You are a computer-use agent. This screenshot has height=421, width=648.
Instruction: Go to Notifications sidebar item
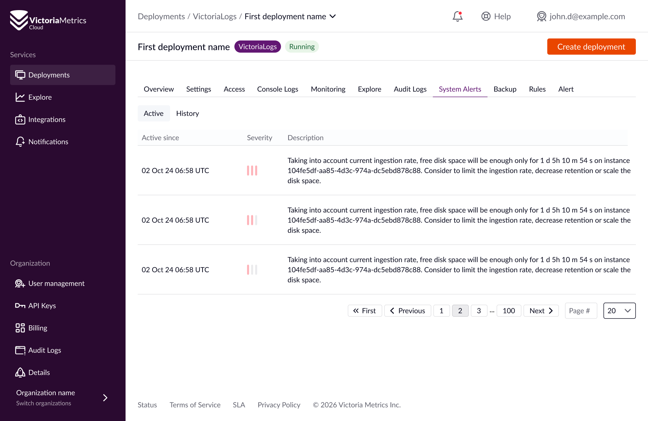point(48,142)
